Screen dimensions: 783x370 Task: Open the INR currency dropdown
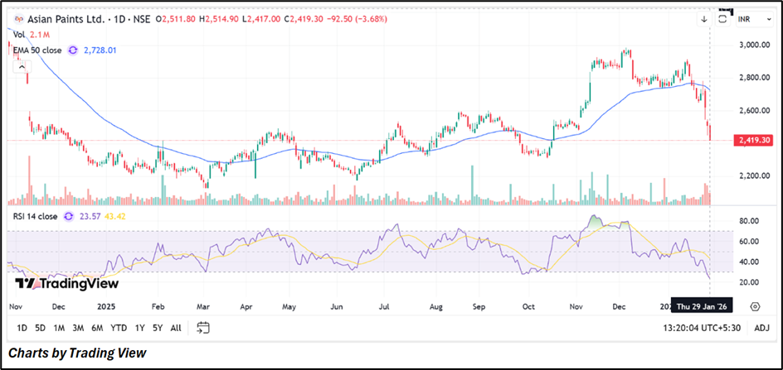click(x=747, y=17)
